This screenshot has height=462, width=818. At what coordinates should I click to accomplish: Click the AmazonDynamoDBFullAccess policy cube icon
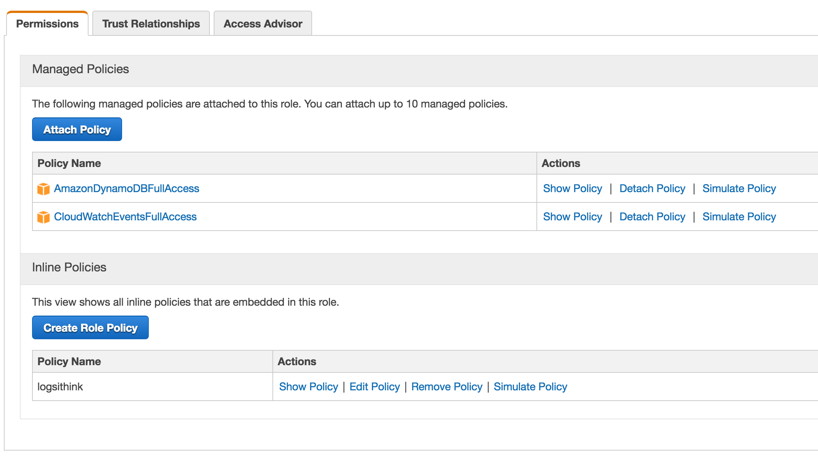pos(43,189)
